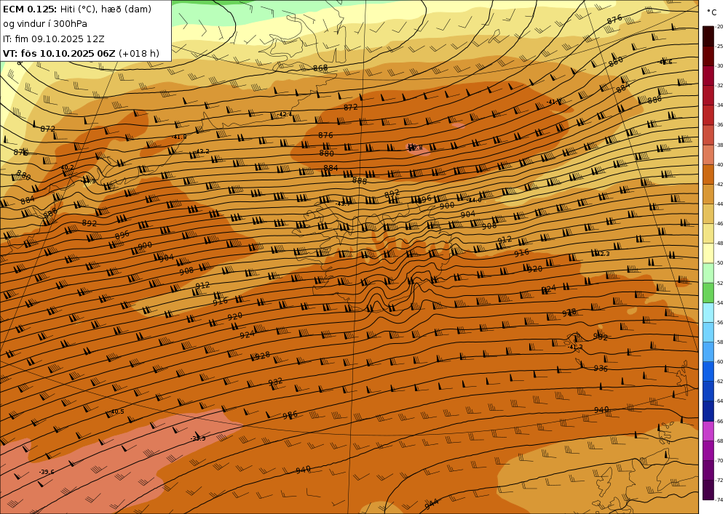Click the green legend swatch between -52 and -54

[x=708, y=293]
